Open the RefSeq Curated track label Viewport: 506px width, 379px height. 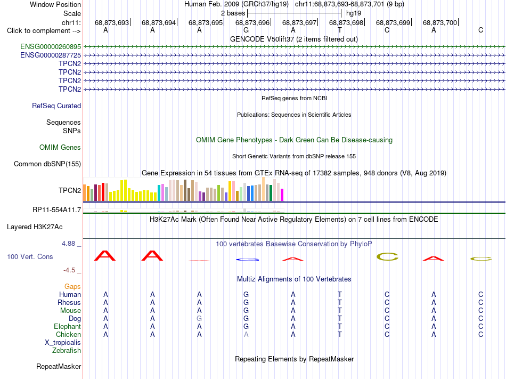(56, 106)
